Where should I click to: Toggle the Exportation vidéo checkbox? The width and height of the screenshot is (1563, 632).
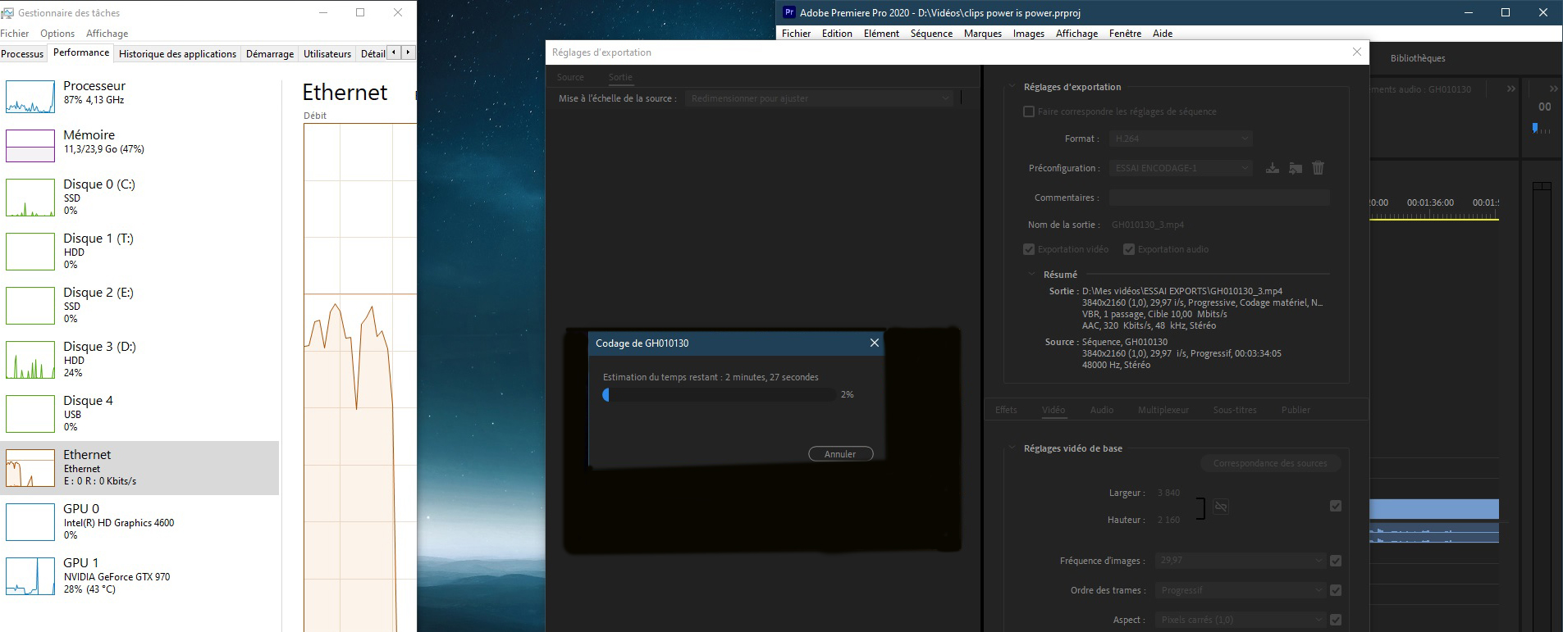tap(1029, 249)
